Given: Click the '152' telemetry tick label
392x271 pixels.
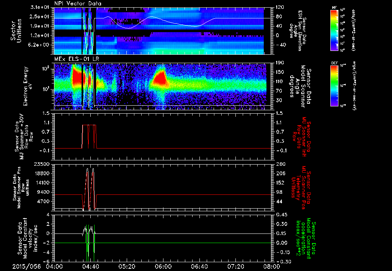Looking at the screenshot, I should (280, 183).
